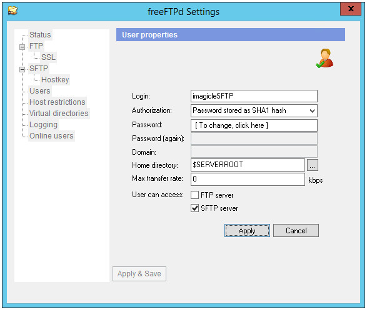This screenshot has width=367, height=310.
Task: Click the Cancel button
Action: [x=296, y=231]
